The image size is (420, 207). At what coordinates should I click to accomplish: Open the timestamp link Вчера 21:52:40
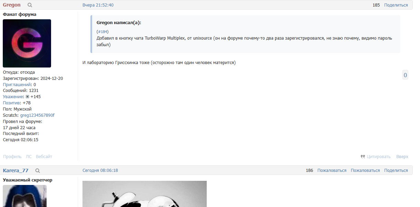[x=98, y=5]
